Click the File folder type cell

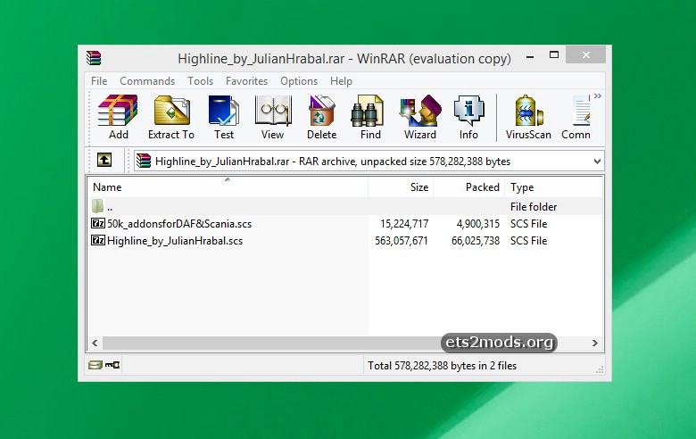click(x=534, y=207)
